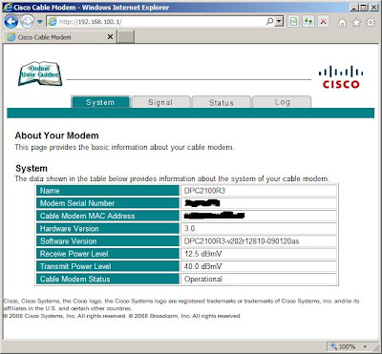Open the Tools gear icon

(371, 23)
